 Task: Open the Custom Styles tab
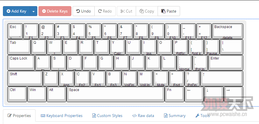(x=107, y=116)
